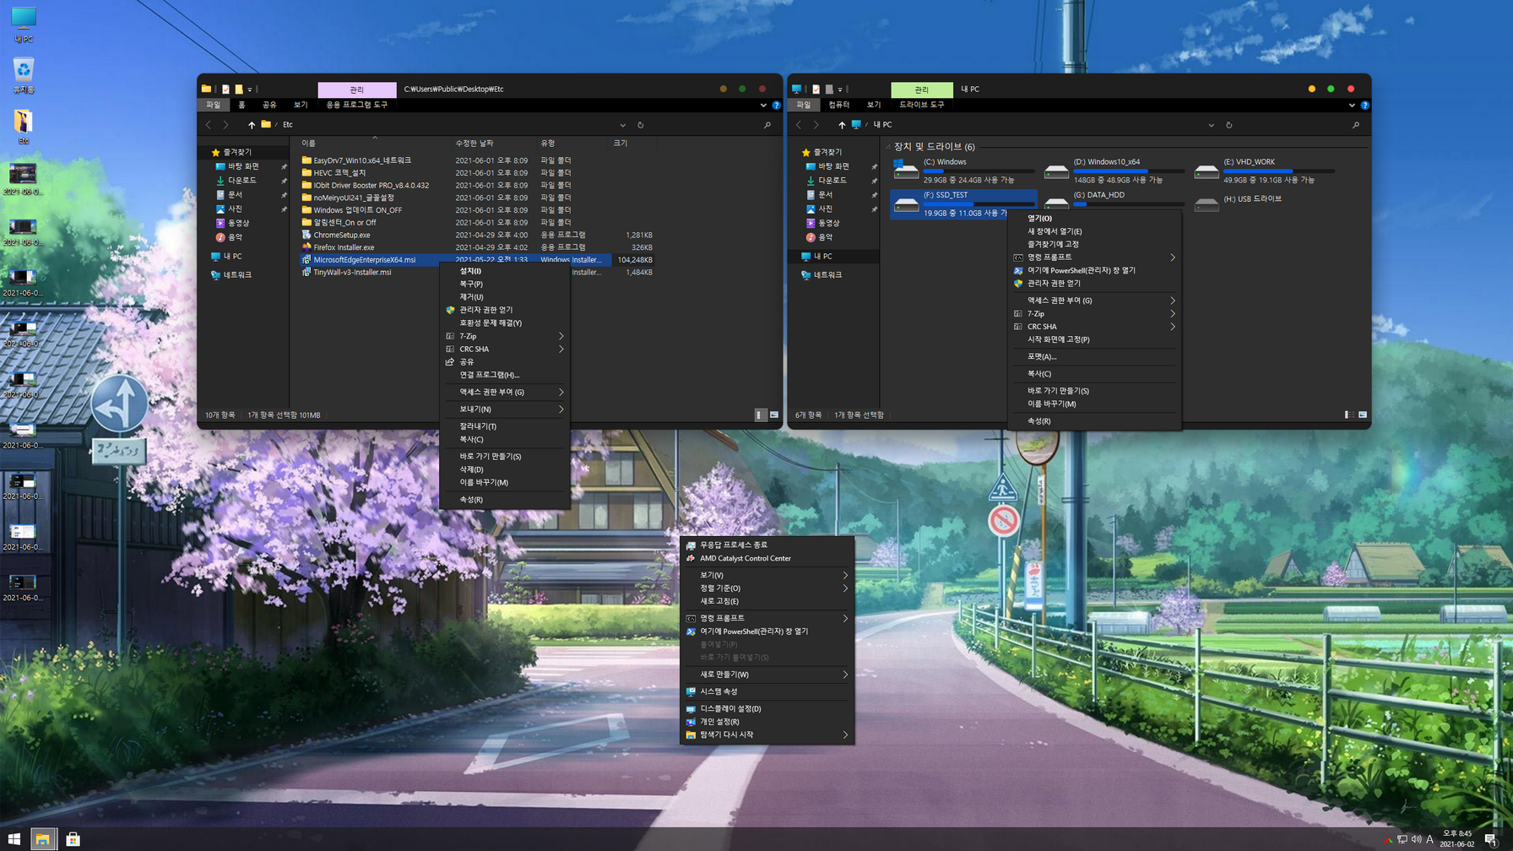The image size is (1513, 851).
Task: Expand address history dropdown in Etc window
Action: tap(623, 125)
